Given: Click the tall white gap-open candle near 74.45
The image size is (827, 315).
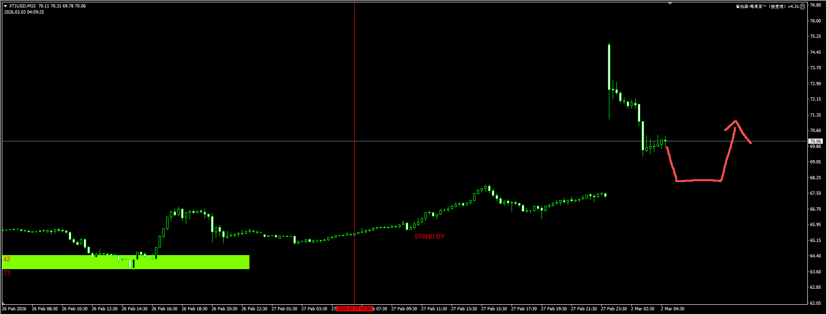Looking at the screenshot, I should 609,66.
